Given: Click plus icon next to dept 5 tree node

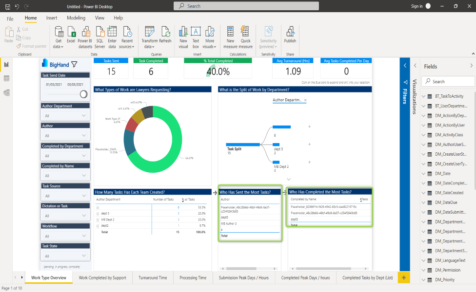Looking at the screenshot, I should point(309,144).
